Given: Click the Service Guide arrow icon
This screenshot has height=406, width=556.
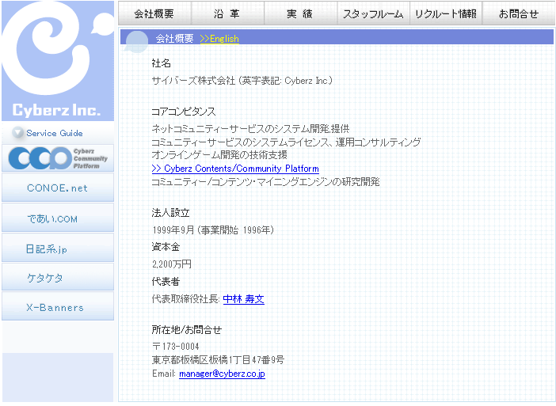Looking at the screenshot, I should (x=17, y=133).
